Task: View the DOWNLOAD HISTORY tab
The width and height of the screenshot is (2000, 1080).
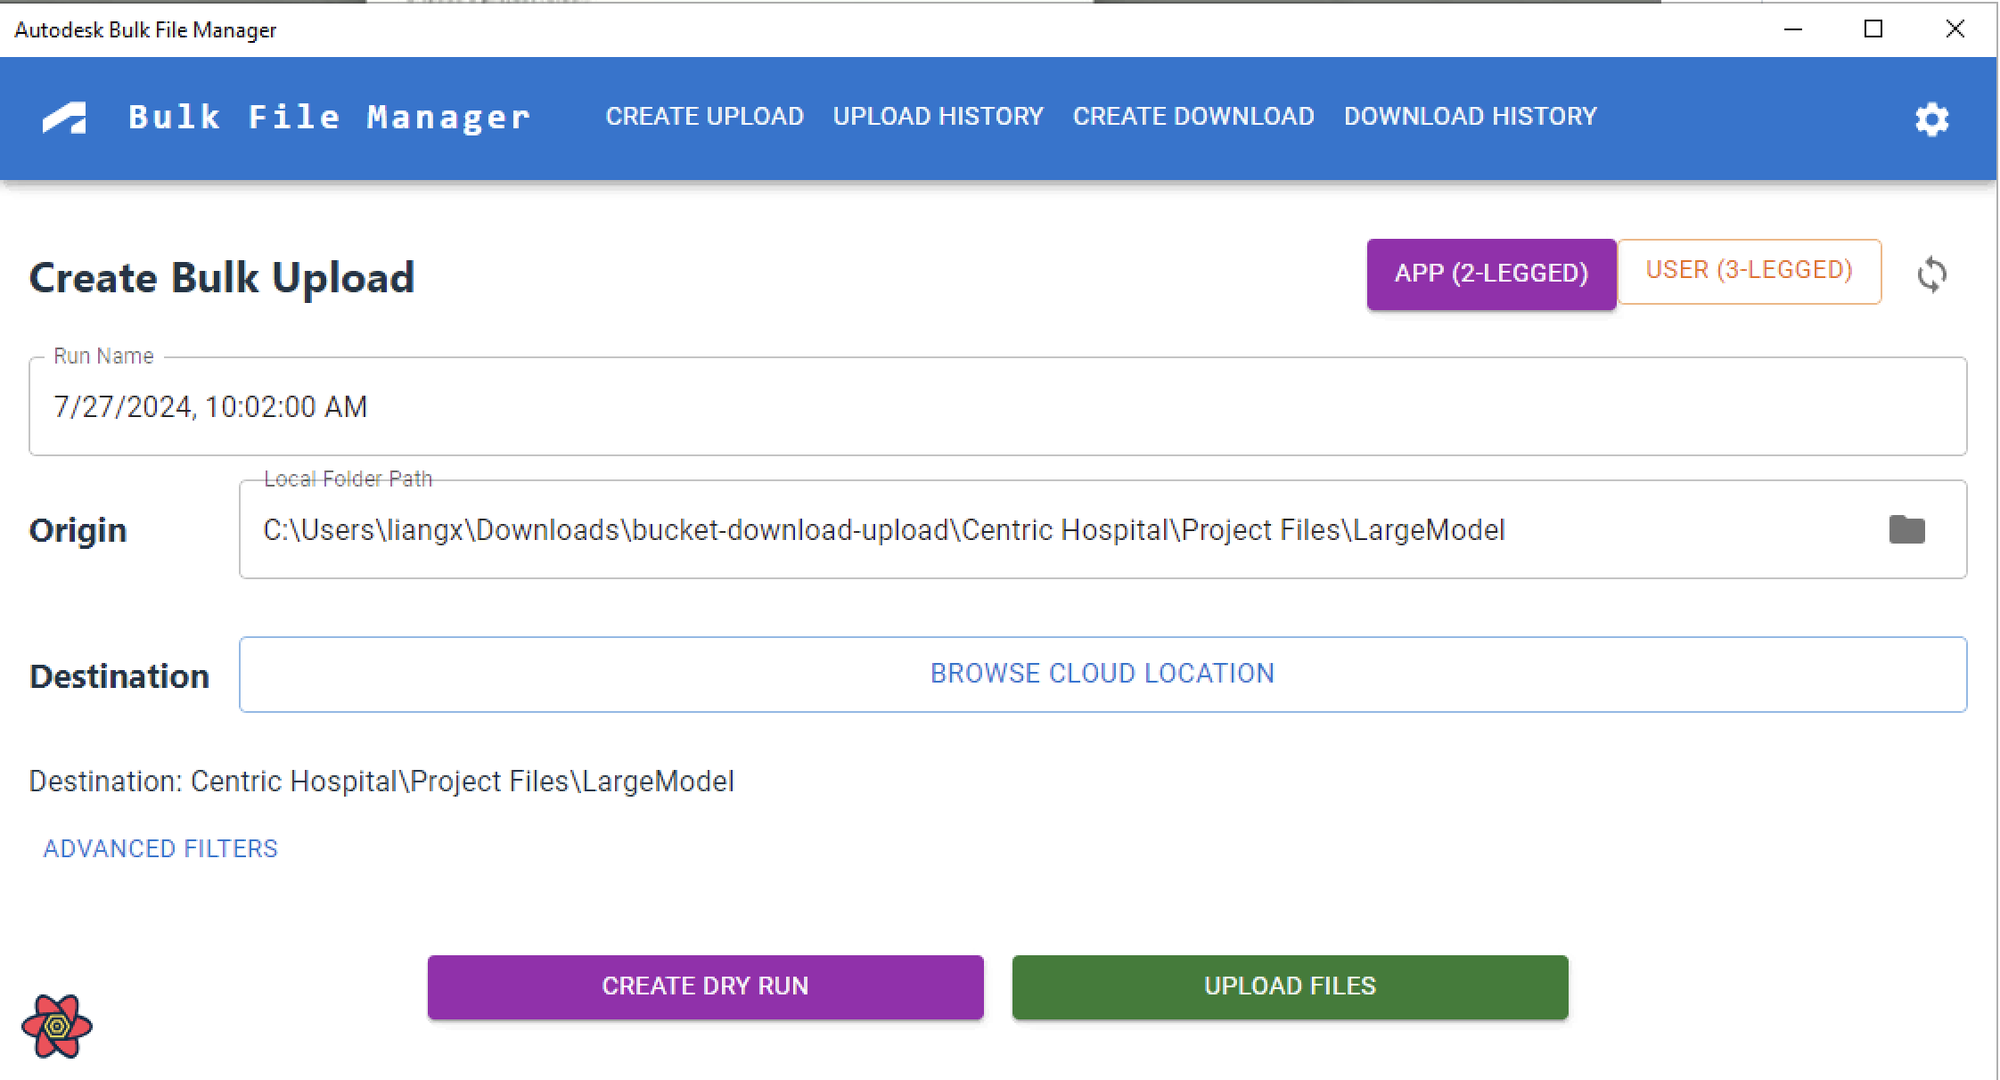Action: (1471, 117)
